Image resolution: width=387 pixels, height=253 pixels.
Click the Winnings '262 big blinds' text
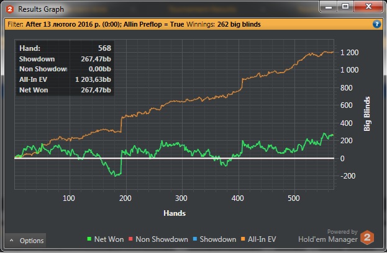239,24
